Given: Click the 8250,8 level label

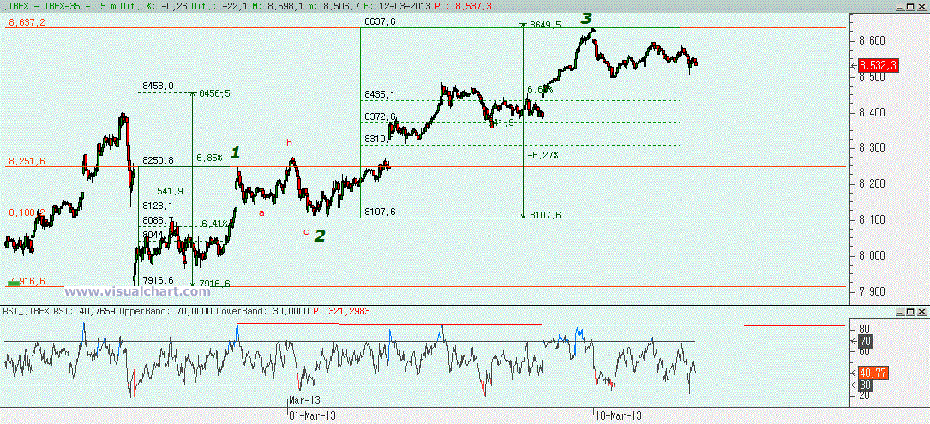Looking at the screenshot, I should pyautogui.click(x=158, y=161).
